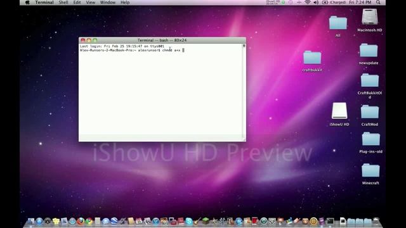Screen dimensions: 406x228
Task: Open the Edit menu
Action: [77, 3]
